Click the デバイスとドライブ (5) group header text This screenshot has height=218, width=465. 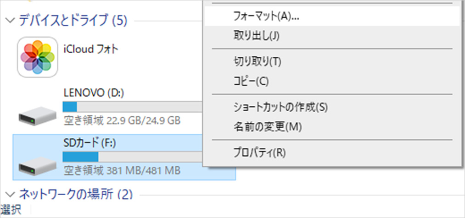click(x=73, y=20)
